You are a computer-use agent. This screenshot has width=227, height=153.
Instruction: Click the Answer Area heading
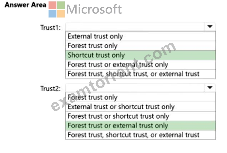[26, 5]
